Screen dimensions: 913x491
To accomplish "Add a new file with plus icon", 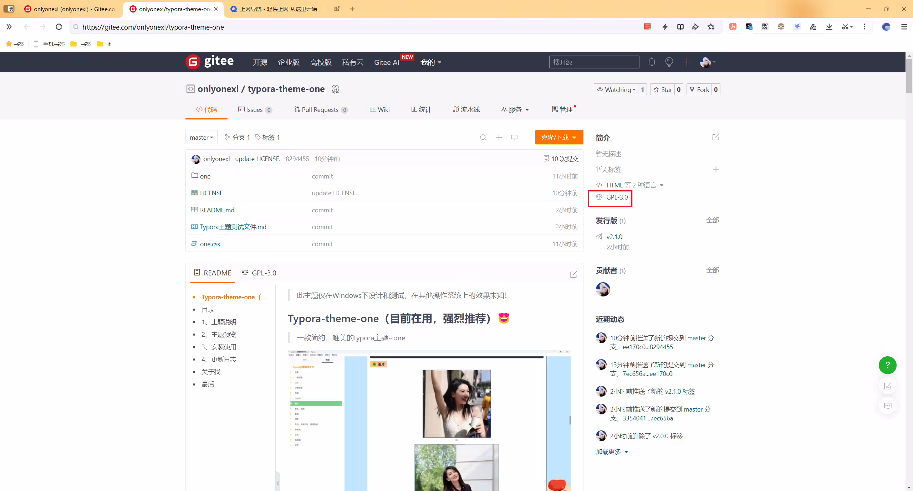I will [x=499, y=138].
